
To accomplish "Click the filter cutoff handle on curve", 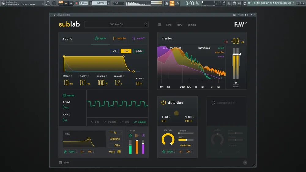I will [x=88, y=139].
